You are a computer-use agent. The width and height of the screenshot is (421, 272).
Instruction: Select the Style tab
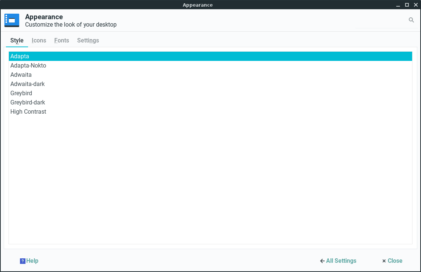17,40
